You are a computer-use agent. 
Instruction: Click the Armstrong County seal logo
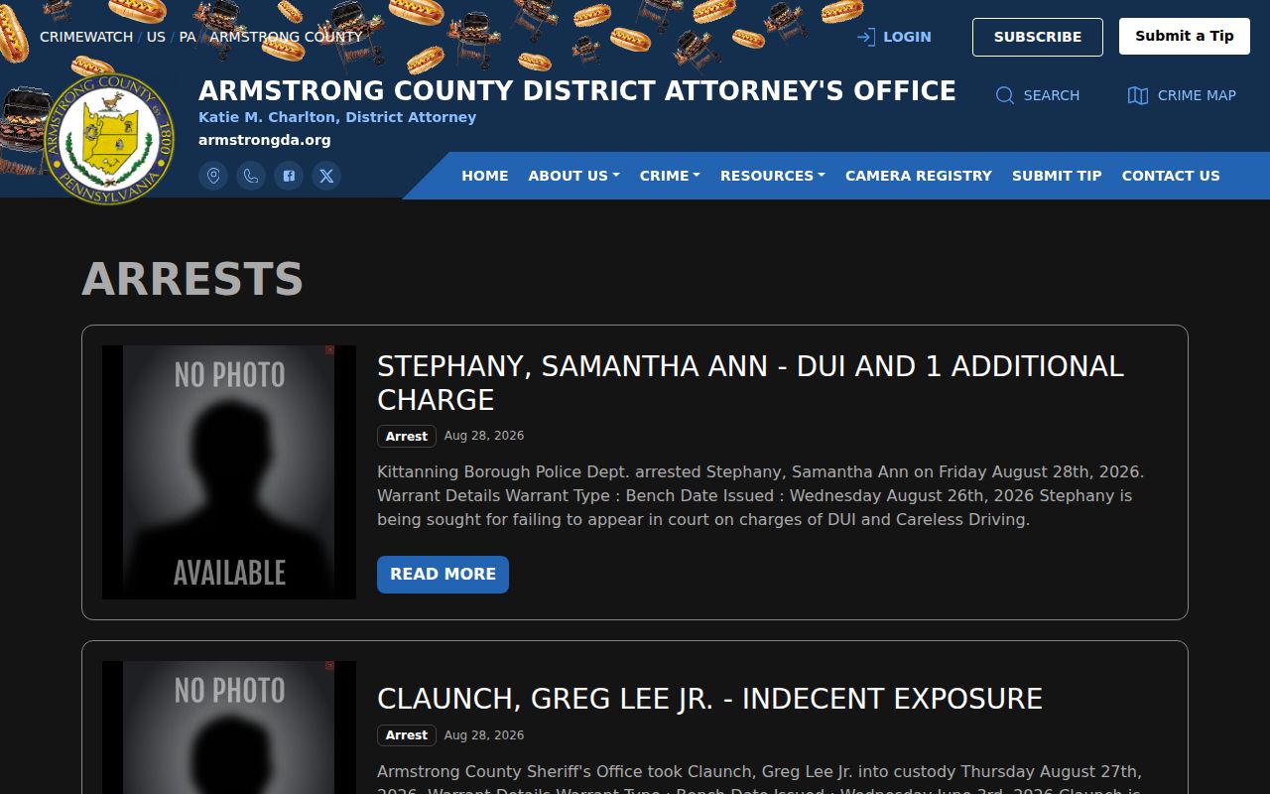pyautogui.click(x=110, y=138)
